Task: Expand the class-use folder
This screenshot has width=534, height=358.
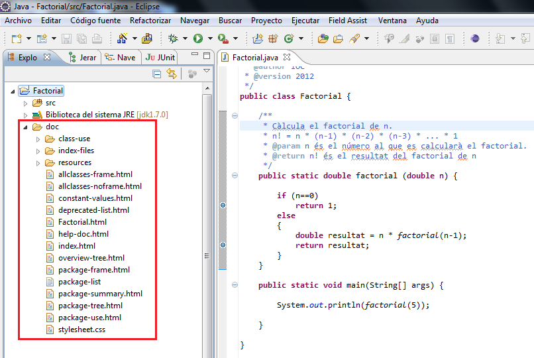Action: click(x=38, y=139)
